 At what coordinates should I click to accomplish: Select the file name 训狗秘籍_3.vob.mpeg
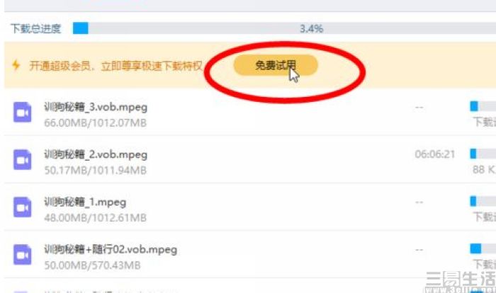(x=96, y=107)
